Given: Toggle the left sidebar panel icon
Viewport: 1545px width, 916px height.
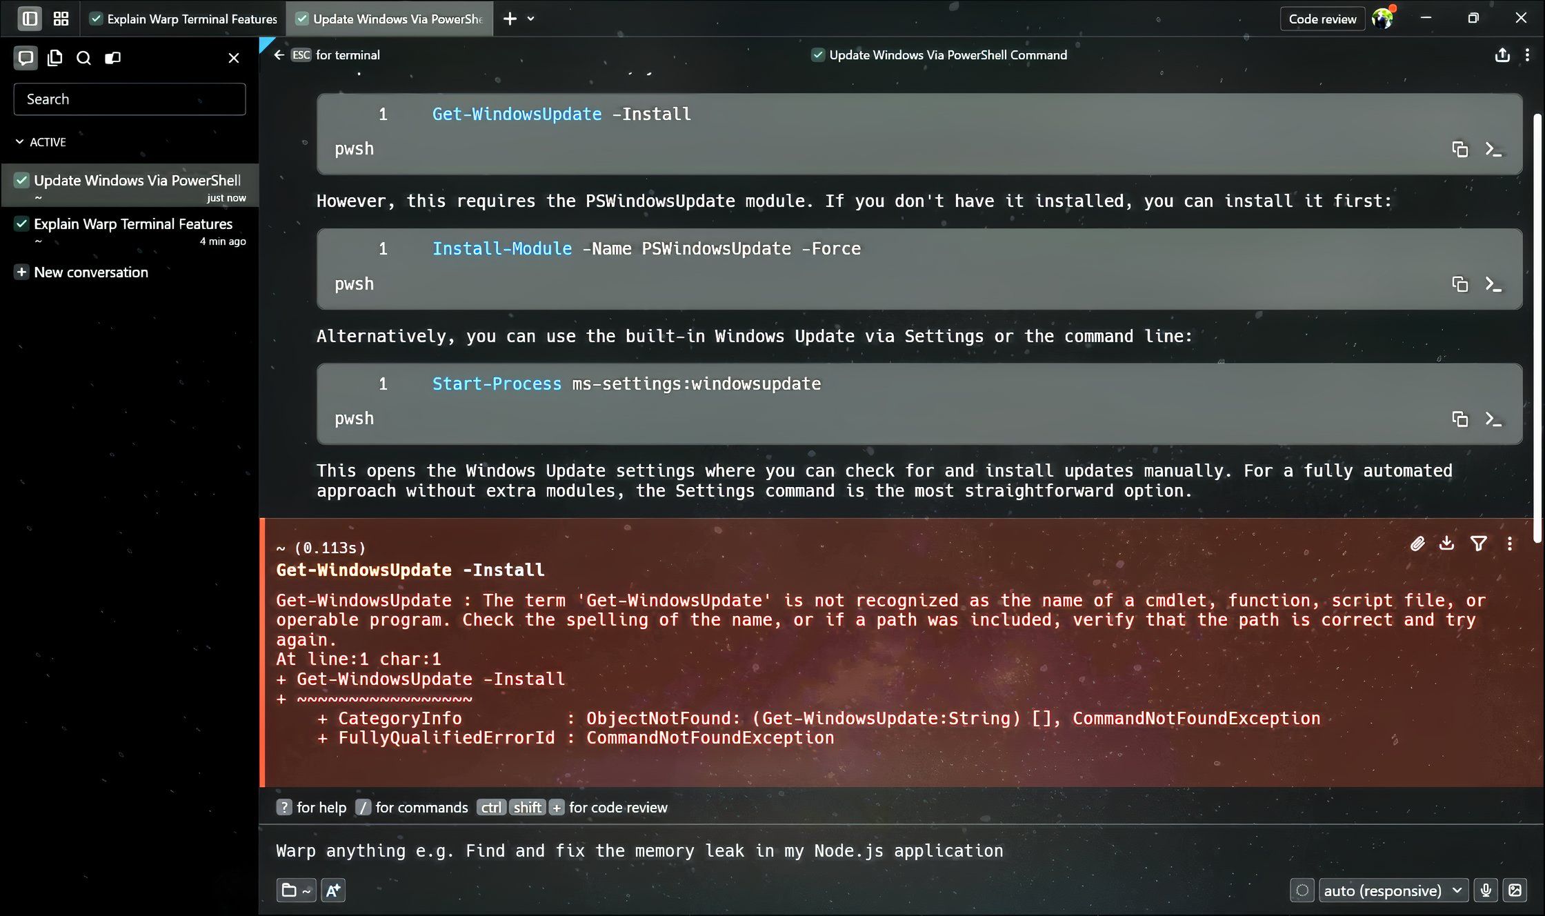Looking at the screenshot, I should [x=30, y=19].
